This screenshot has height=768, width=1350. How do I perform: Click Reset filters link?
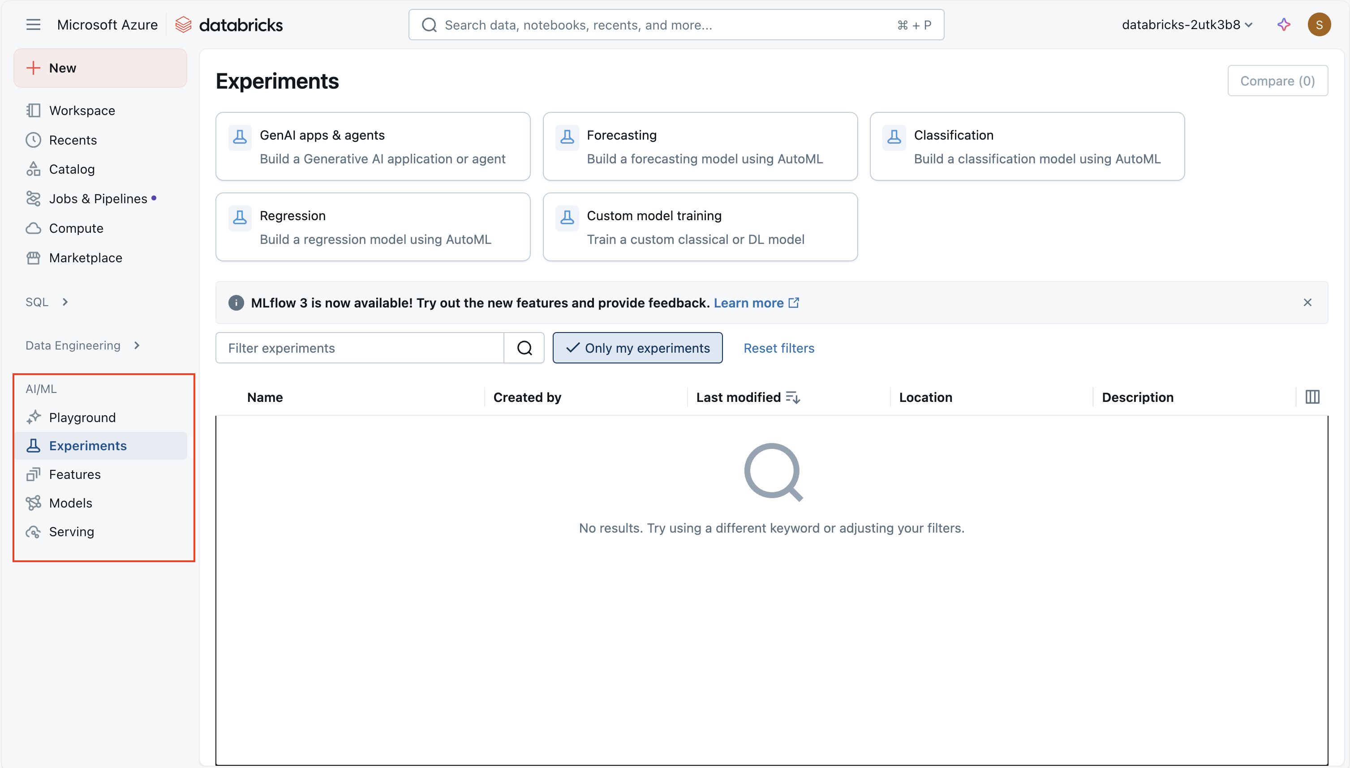tap(778, 348)
